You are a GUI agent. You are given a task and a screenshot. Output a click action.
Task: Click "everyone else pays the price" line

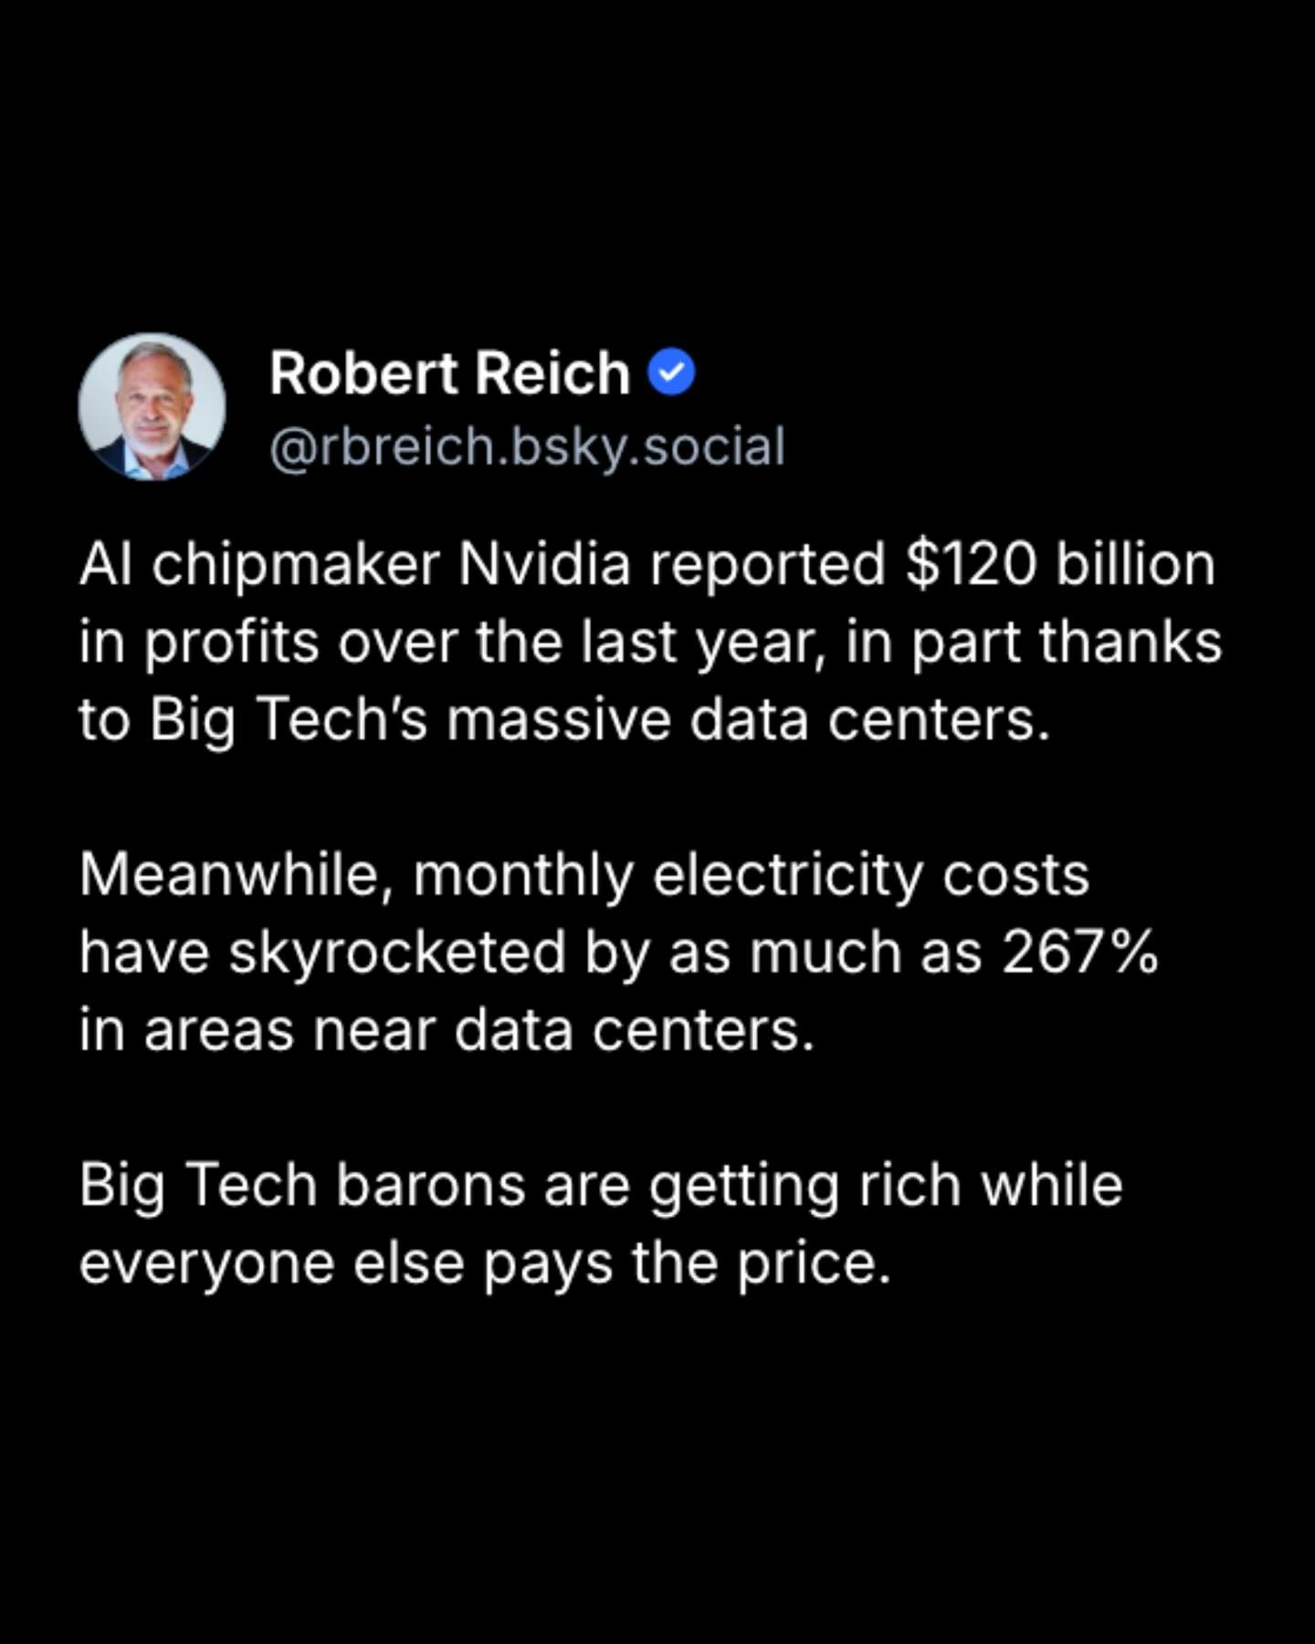pyautogui.click(x=484, y=1262)
